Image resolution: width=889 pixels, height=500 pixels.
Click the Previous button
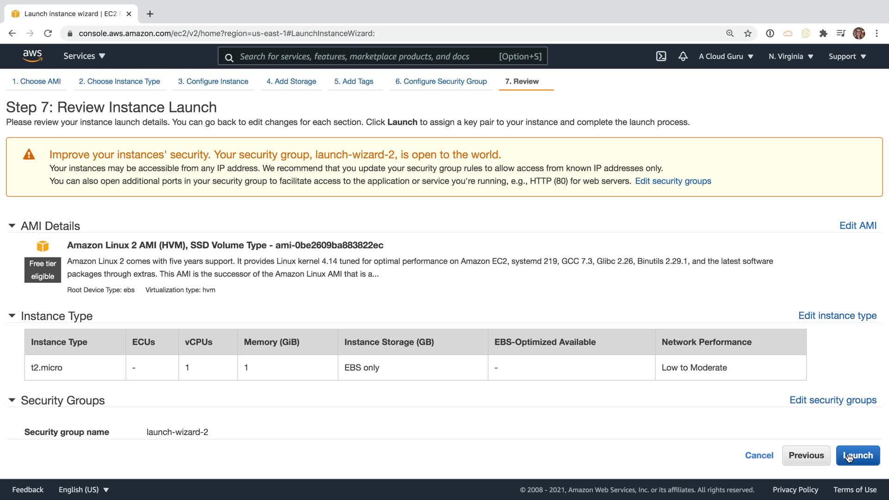point(806,456)
